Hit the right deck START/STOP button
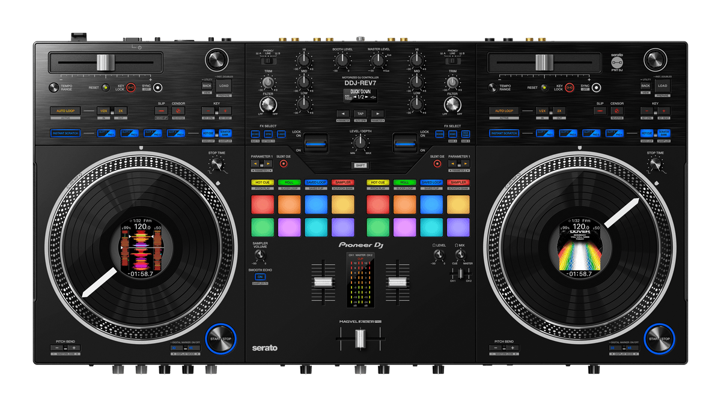 tap(659, 339)
